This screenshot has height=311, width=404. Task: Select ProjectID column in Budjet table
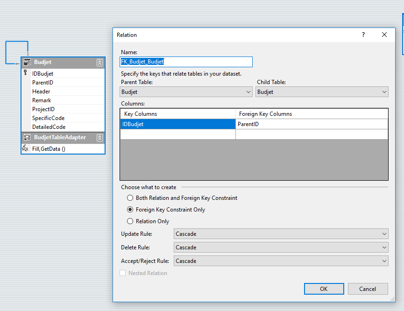[63, 109]
